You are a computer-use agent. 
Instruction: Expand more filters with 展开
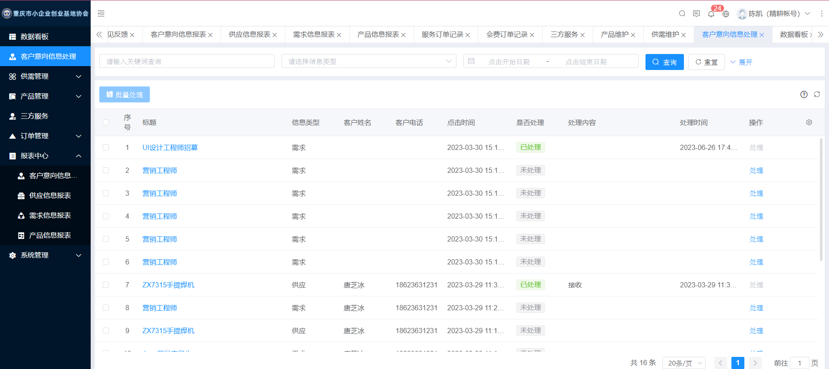[741, 62]
